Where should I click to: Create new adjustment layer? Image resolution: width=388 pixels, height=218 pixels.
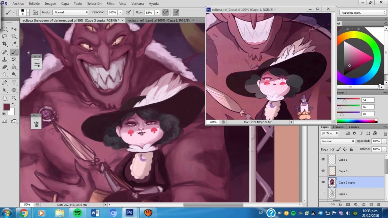[x=356, y=205]
